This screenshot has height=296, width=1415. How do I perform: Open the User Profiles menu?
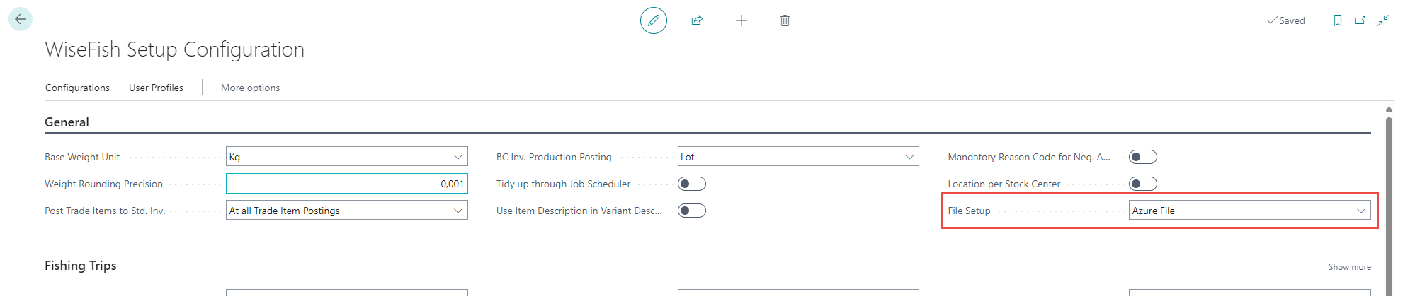[156, 88]
